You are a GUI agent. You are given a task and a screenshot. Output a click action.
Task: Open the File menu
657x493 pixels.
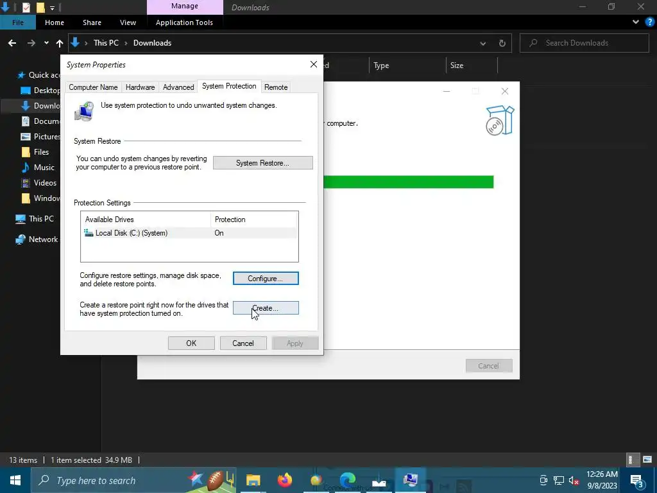(17, 22)
